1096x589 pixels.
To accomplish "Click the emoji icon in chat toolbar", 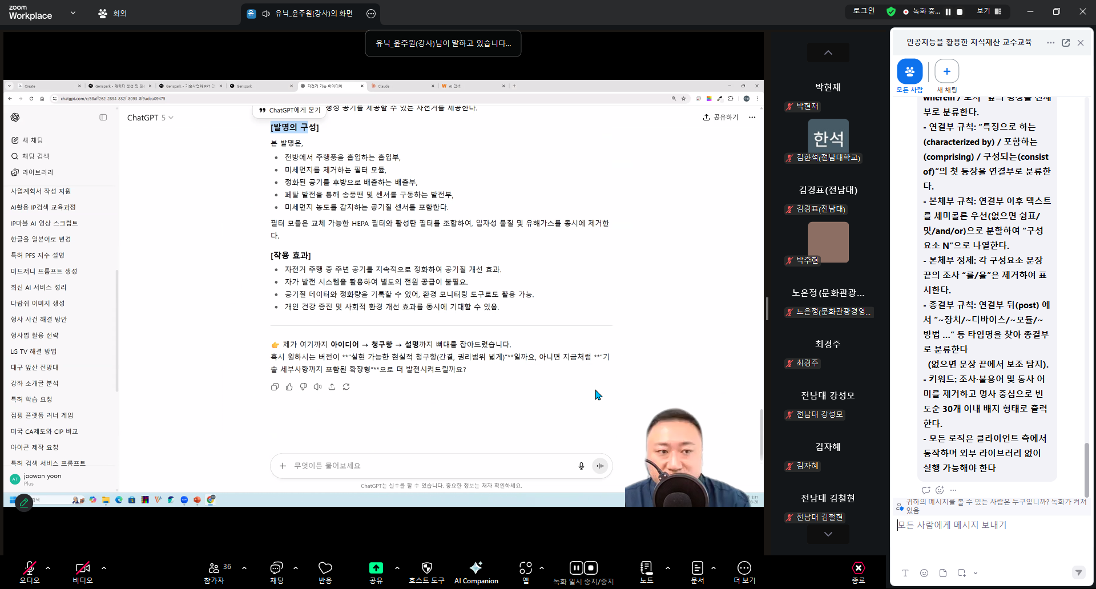I will click(x=924, y=573).
